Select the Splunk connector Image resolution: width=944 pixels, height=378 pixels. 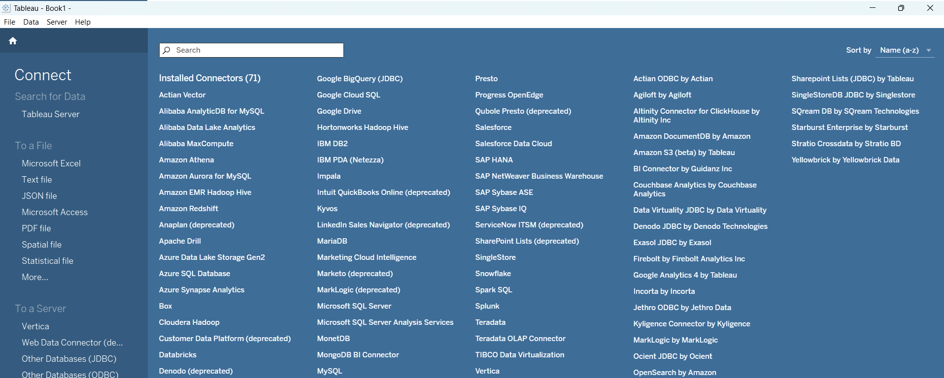[x=487, y=306]
